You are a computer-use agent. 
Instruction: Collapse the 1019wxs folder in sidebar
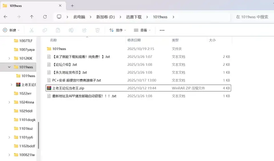9,67
